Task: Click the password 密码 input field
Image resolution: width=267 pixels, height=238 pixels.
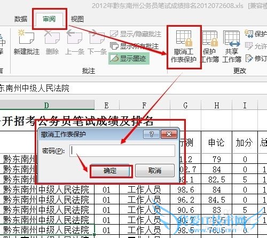Action: (x=122, y=150)
